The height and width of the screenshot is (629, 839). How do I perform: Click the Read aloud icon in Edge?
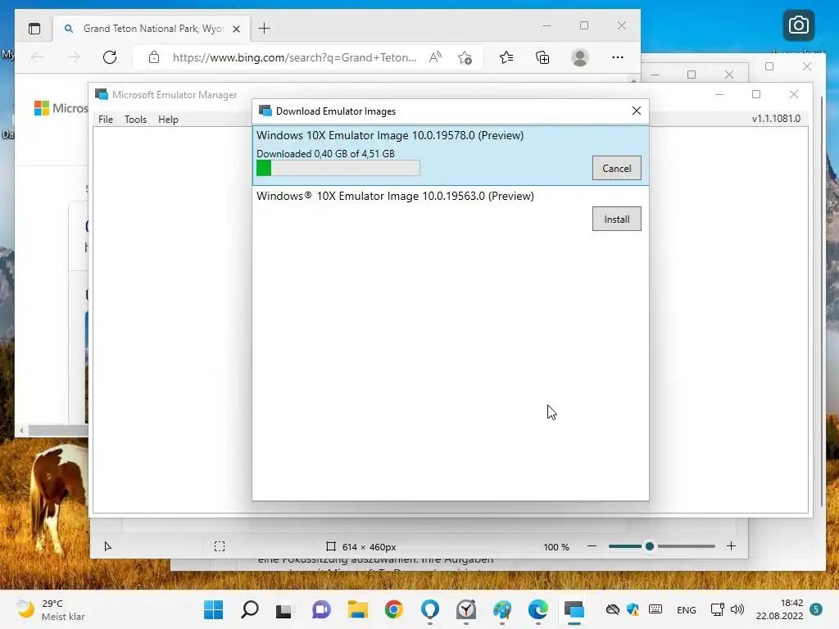click(x=436, y=57)
